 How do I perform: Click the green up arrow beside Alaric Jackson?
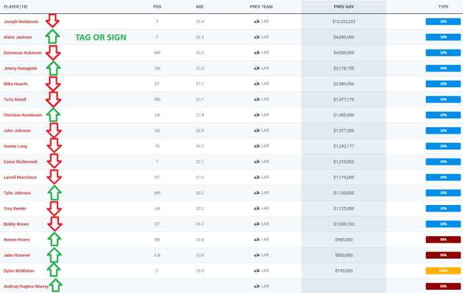tap(52, 37)
